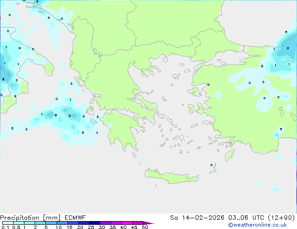This screenshot has height=229, width=297.
Task: Select the 'Precipitation [mm]' title text
Action: click(x=30, y=218)
